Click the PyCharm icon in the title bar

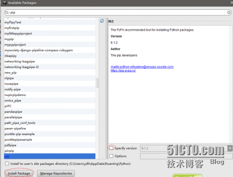[5, 2]
